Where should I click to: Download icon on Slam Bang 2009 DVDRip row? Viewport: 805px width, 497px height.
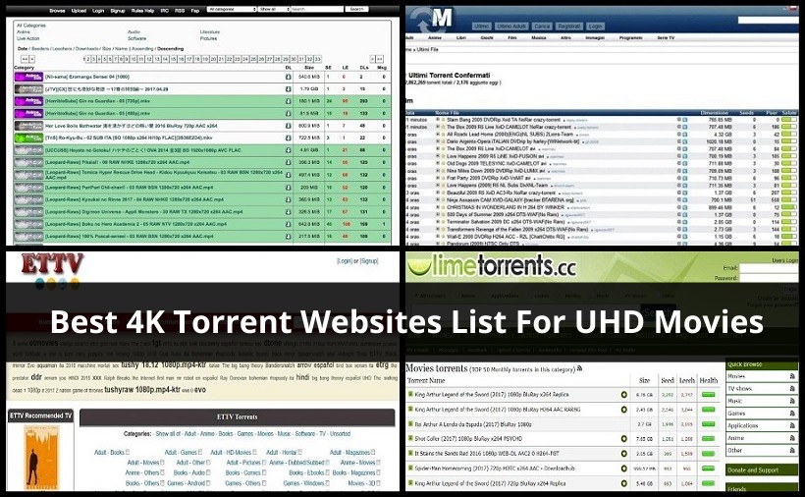(x=685, y=120)
